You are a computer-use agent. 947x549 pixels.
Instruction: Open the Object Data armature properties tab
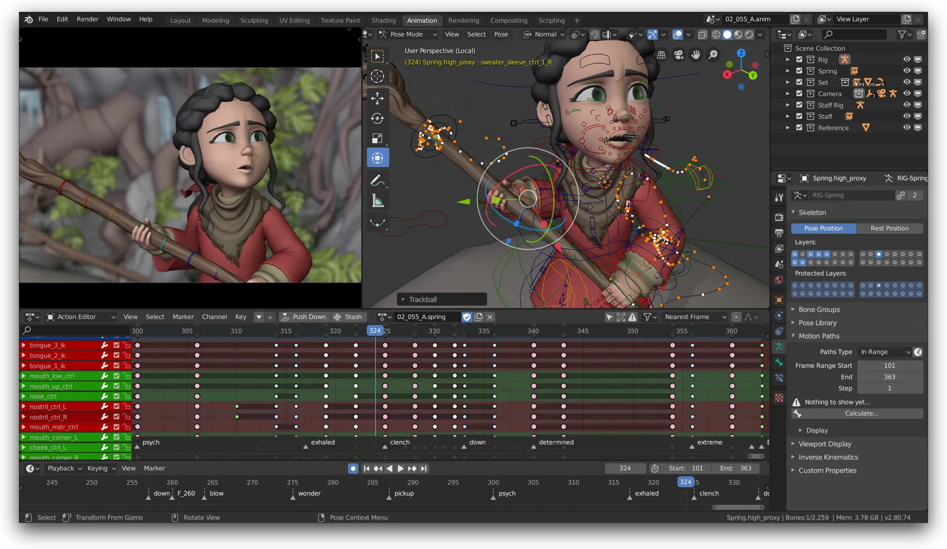[x=779, y=347]
